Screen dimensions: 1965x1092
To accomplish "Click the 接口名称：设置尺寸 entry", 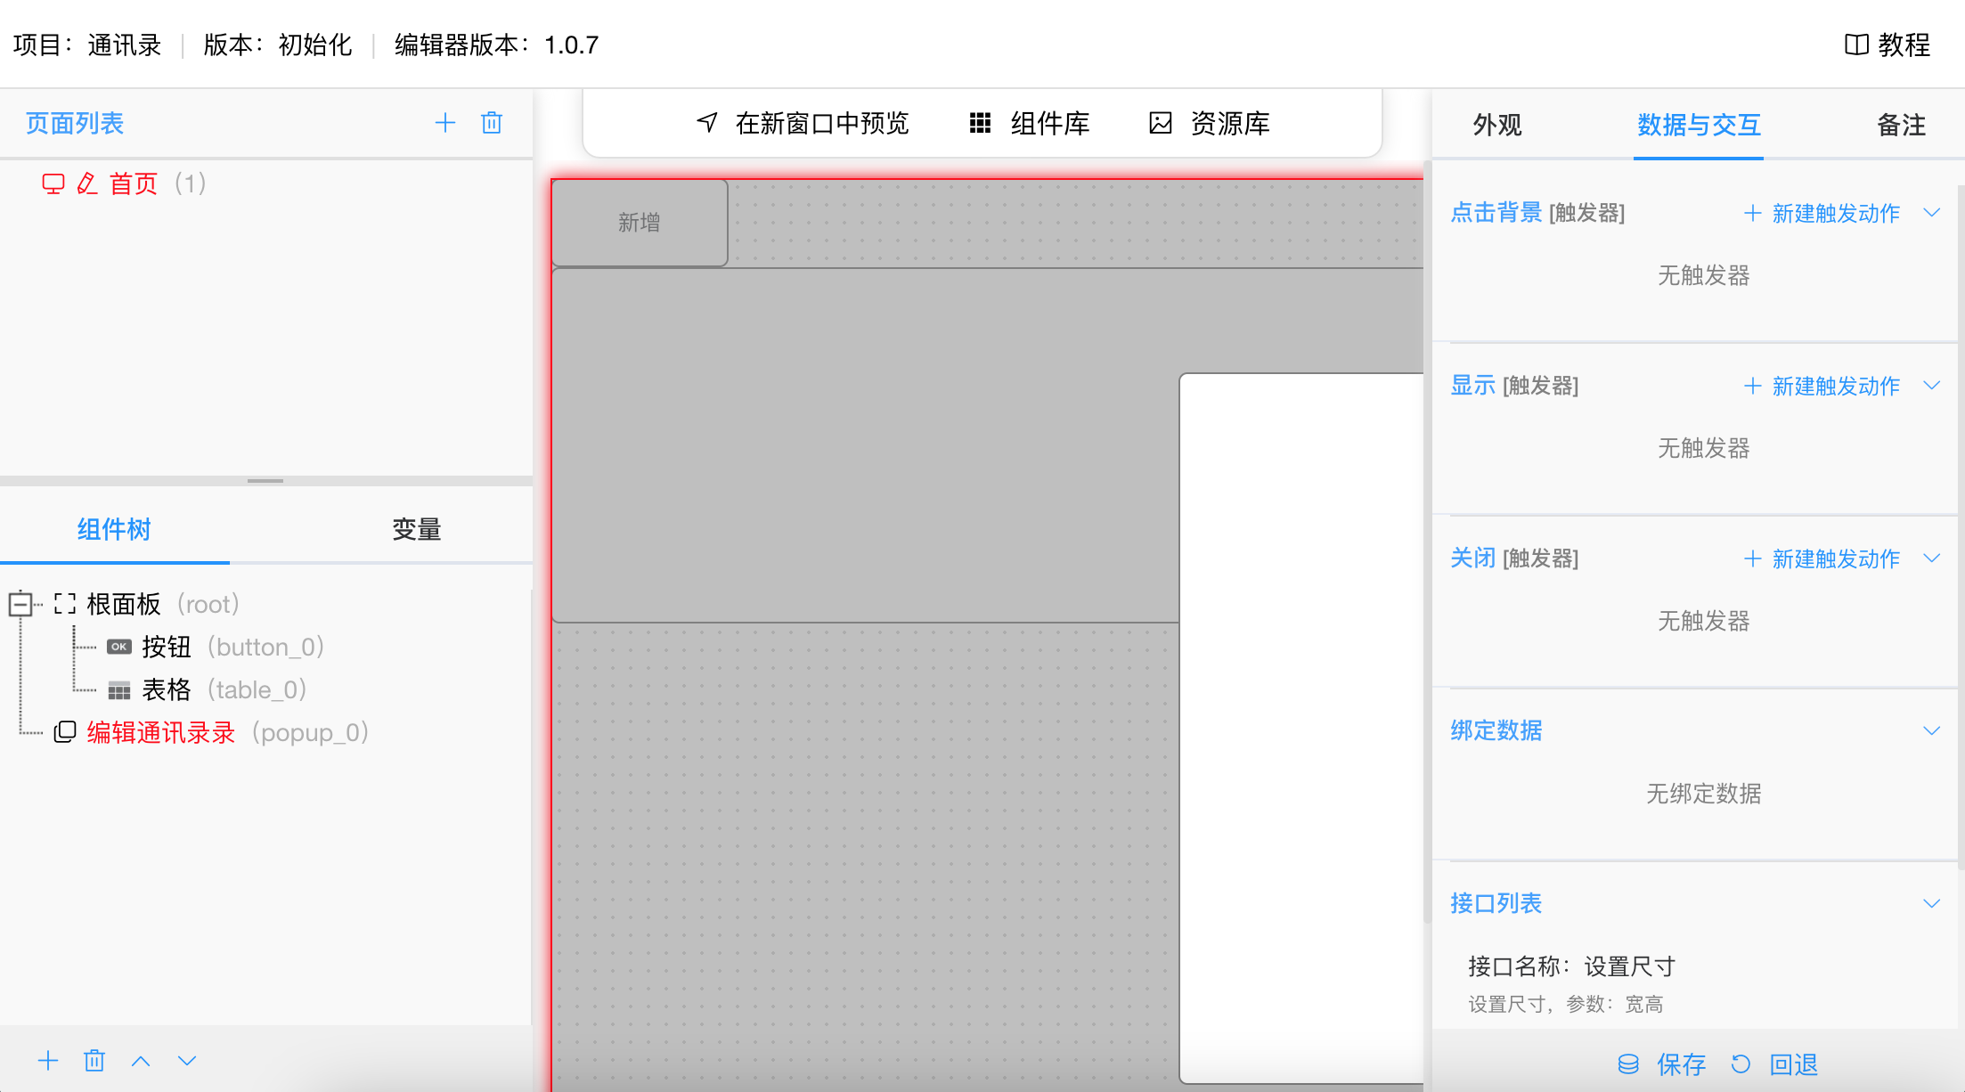I will (x=1572, y=966).
